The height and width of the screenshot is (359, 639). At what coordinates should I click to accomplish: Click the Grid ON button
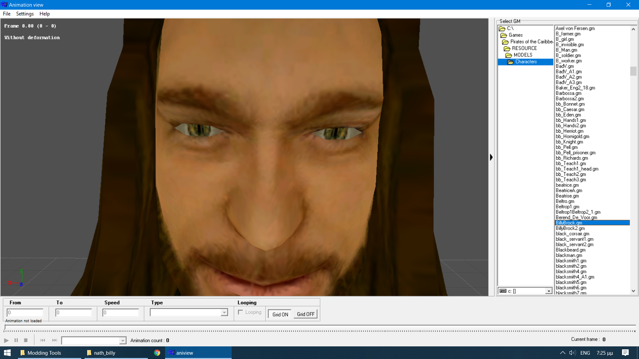(x=280, y=314)
